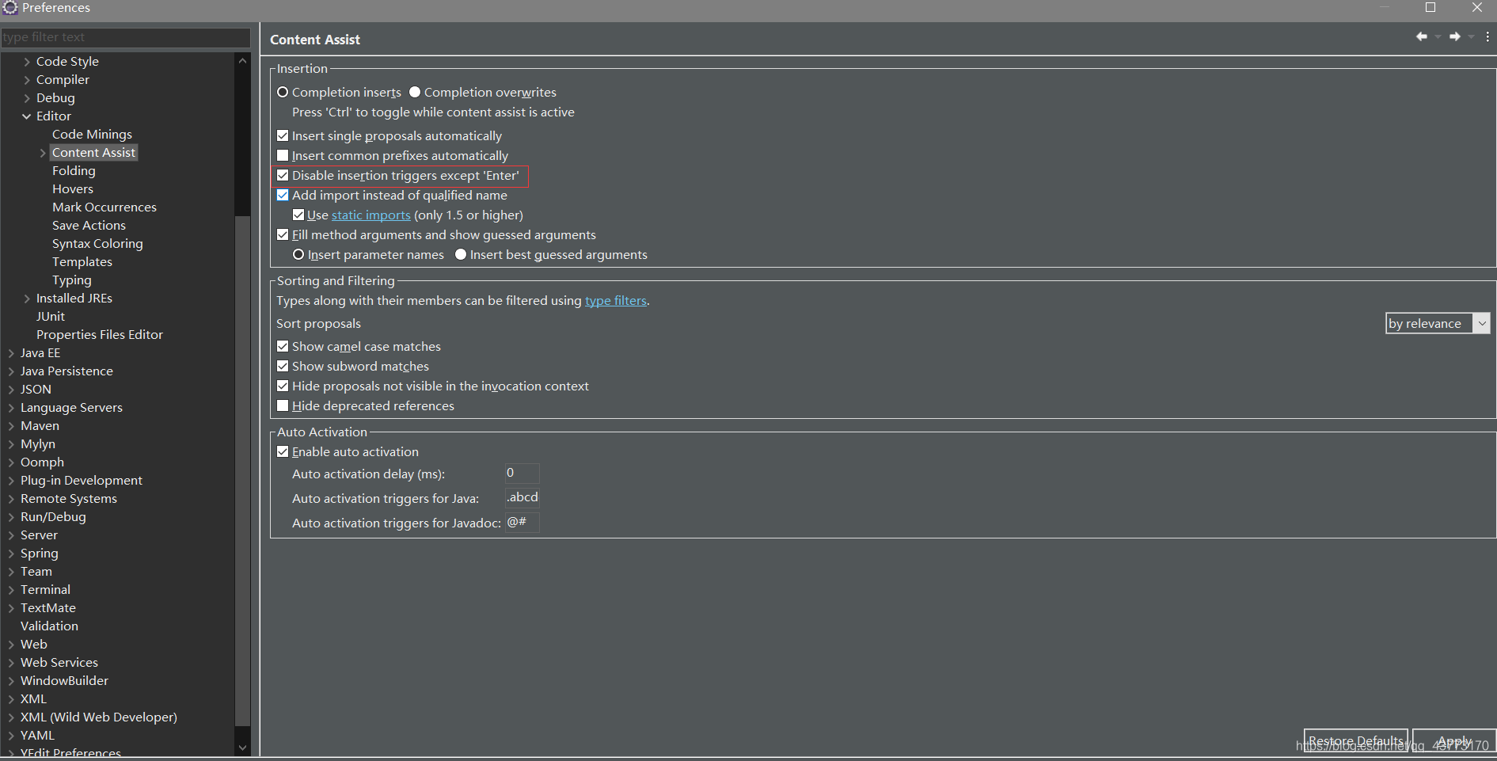Screen dimensions: 1497x761
Task: Click the Preferences window icon
Action: (x=9, y=8)
